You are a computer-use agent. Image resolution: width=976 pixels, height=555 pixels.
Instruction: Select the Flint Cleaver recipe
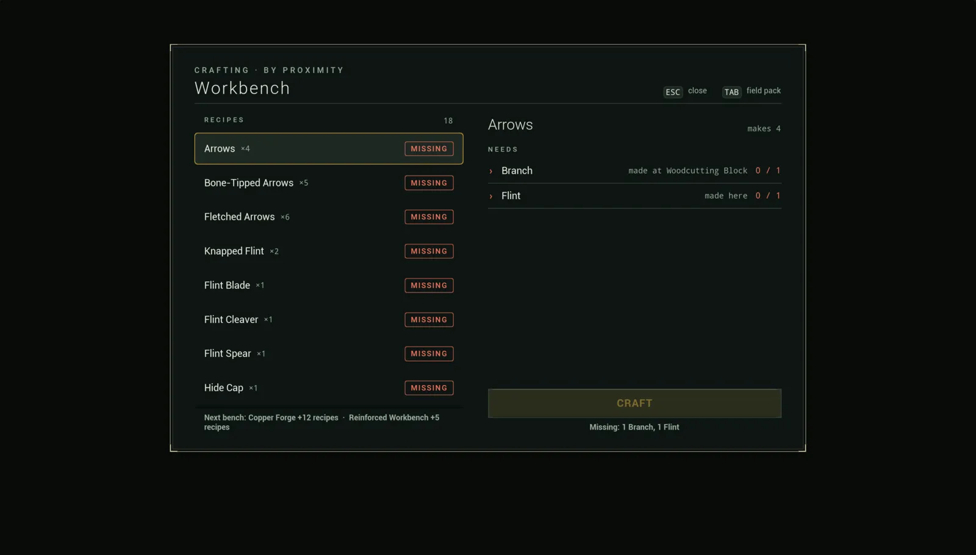(329, 319)
